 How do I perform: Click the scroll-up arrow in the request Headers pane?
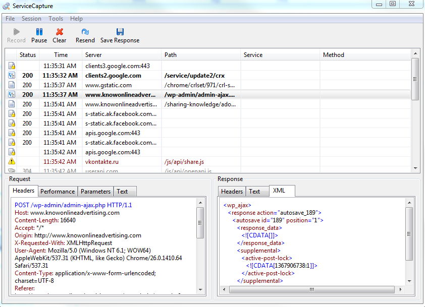(x=200, y=202)
